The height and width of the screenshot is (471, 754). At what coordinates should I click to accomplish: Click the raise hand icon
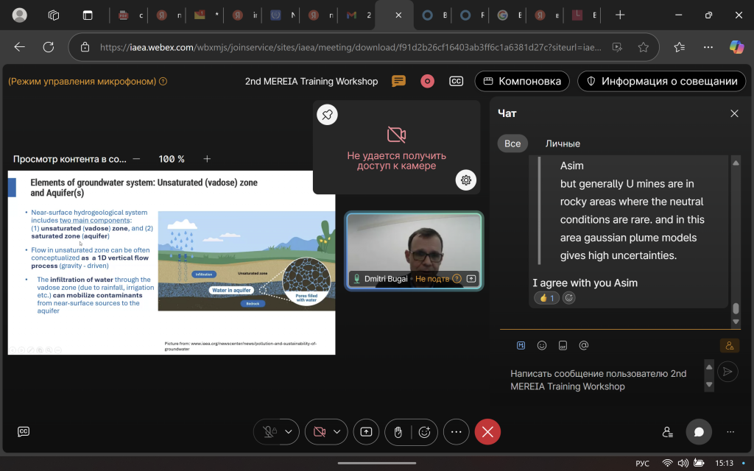(x=398, y=432)
